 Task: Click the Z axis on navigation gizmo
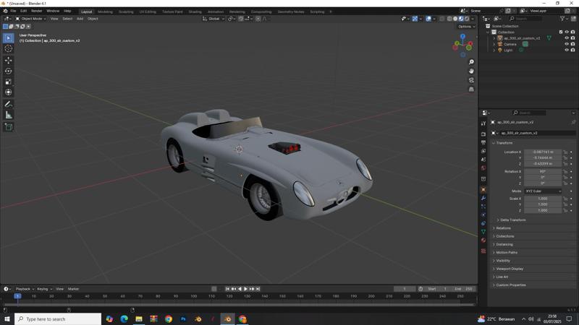pos(462,37)
